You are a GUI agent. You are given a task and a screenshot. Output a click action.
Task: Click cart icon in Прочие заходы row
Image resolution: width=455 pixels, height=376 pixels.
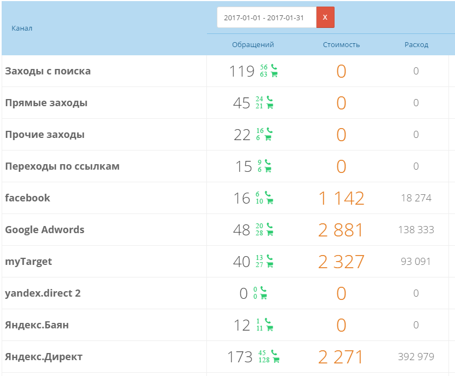click(x=268, y=138)
